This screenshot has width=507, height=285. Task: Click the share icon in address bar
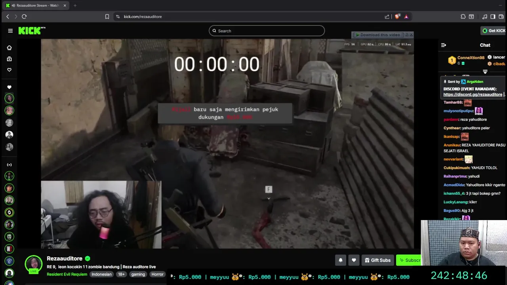[x=387, y=17]
